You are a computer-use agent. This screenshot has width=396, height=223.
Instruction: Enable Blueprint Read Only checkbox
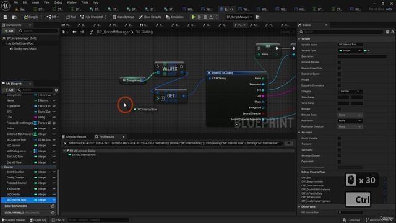tap(339, 68)
